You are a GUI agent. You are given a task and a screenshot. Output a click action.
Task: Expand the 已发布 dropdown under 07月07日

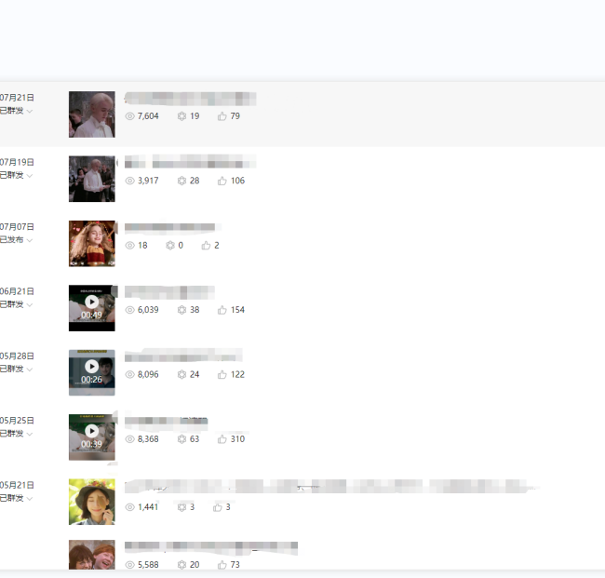point(30,240)
